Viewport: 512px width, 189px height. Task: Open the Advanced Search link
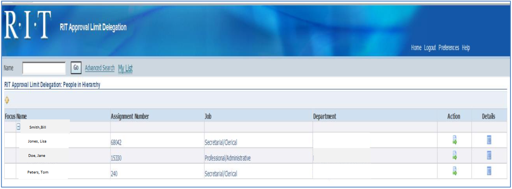pos(100,68)
